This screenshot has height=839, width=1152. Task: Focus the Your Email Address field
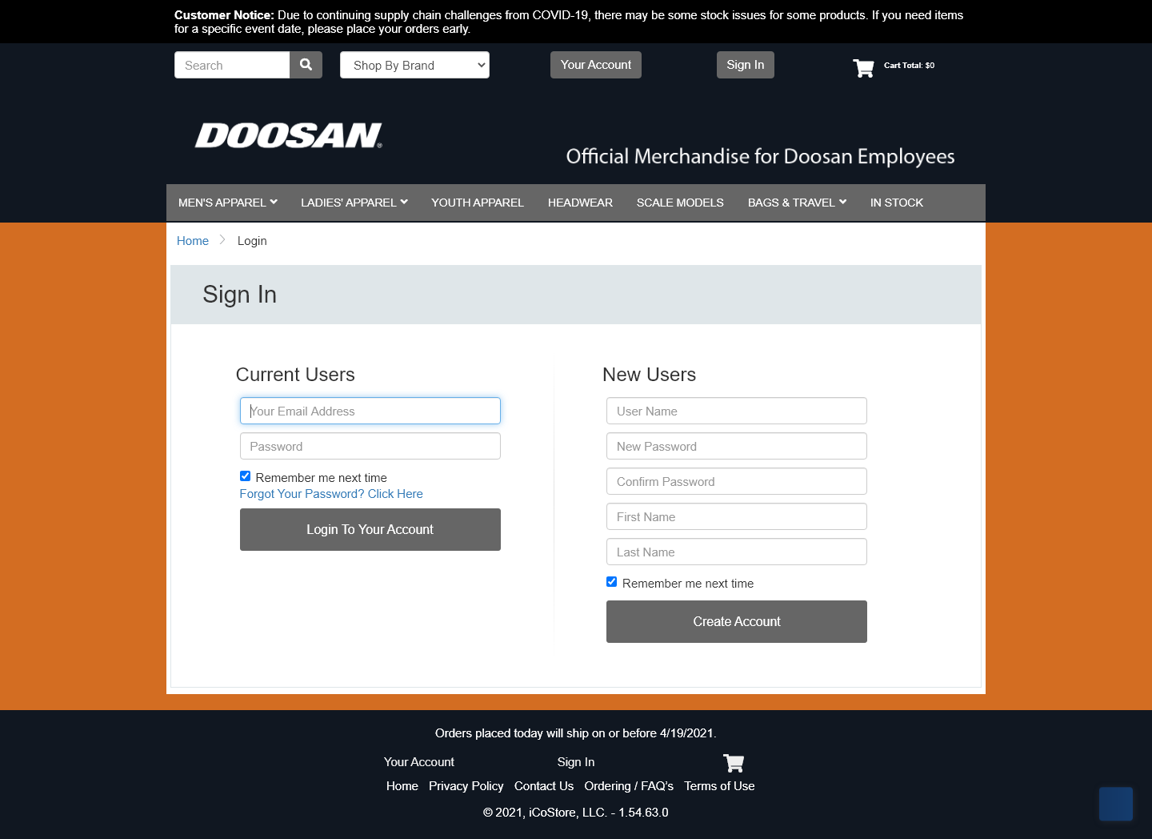[370, 411]
